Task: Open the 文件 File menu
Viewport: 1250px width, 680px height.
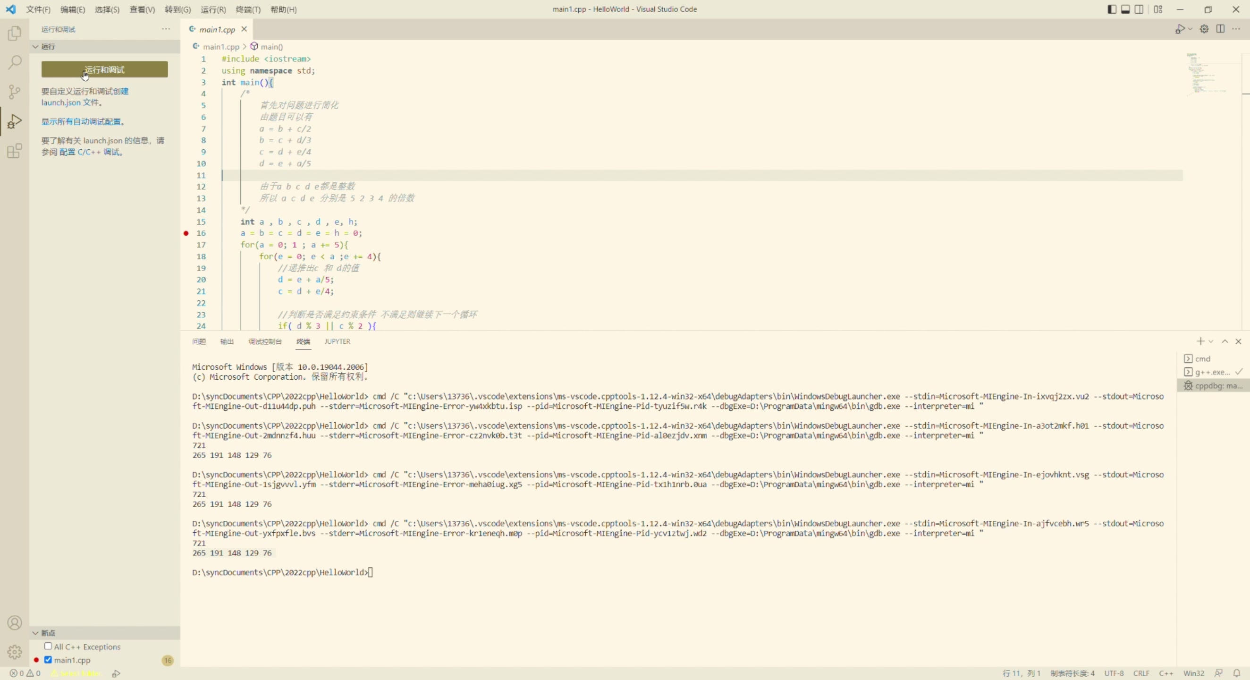Action: [x=38, y=8]
